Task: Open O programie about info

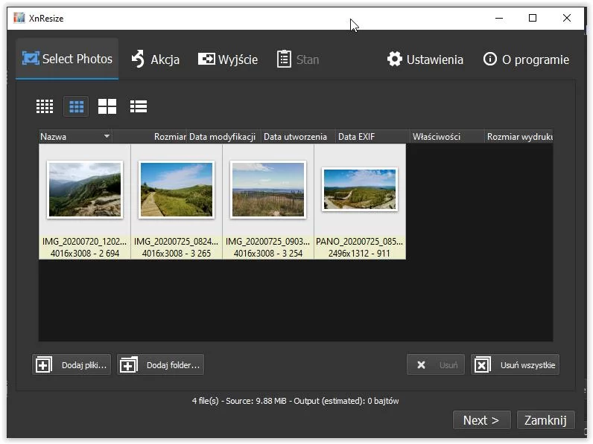Action: click(526, 59)
